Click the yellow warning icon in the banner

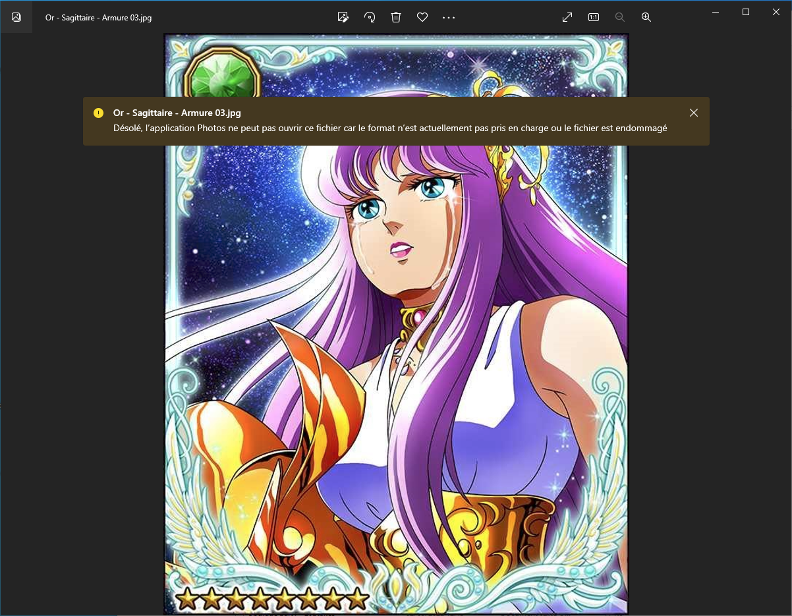[99, 113]
